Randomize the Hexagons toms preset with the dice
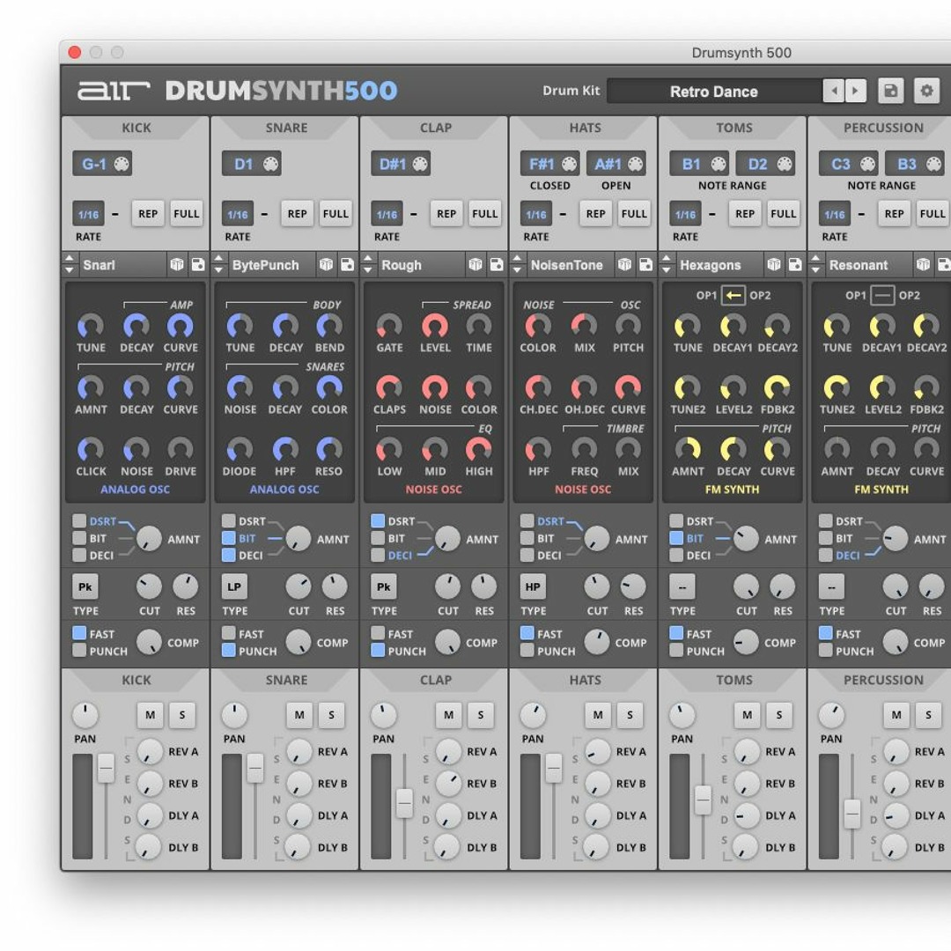This screenshot has width=951, height=951. pyautogui.click(x=774, y=264)
